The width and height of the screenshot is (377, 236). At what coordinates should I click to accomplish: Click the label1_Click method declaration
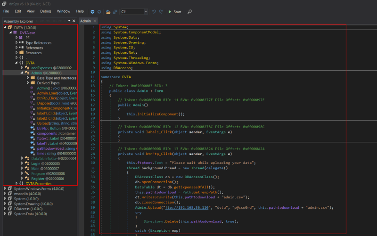[x=159, y=132]
